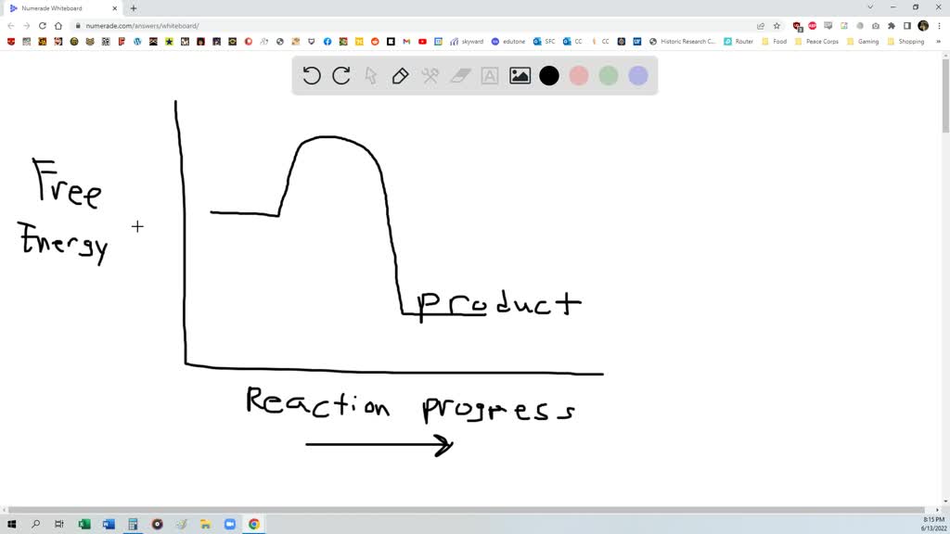The height and width of the screenshot is (534, 950).
Task: Select the cursor selection tool
Action: [370, 75]
